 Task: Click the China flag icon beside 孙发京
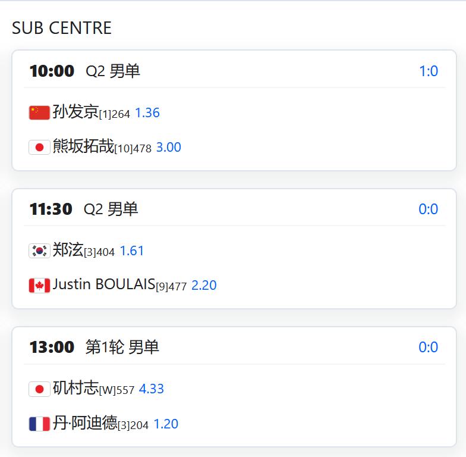(x=39, y=112)
